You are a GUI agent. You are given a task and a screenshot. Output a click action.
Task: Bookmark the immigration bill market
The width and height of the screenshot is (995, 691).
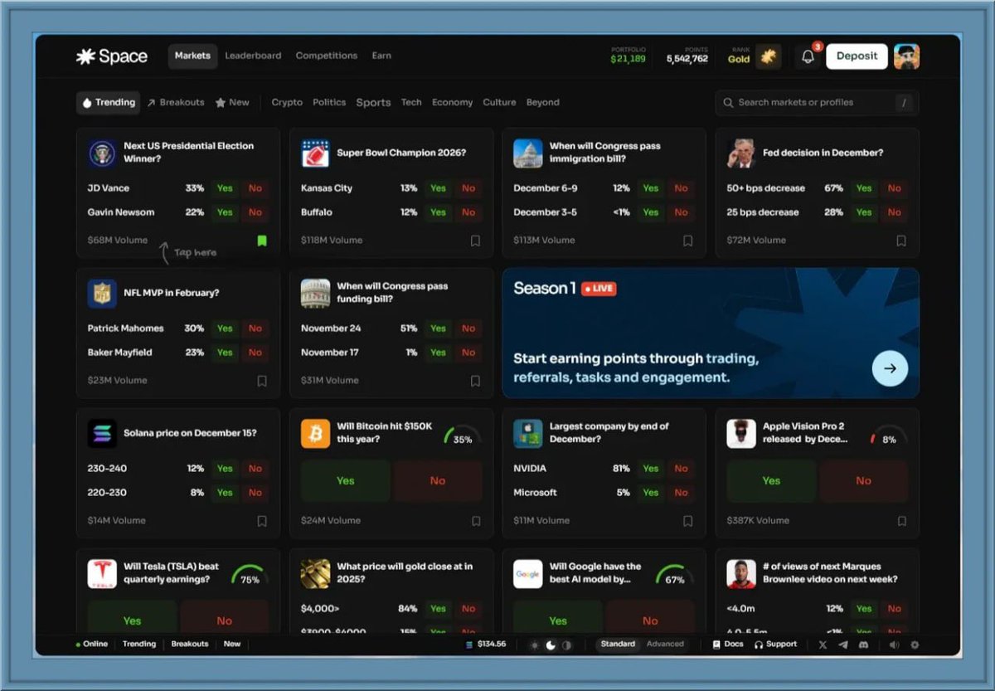click(687, 241)
